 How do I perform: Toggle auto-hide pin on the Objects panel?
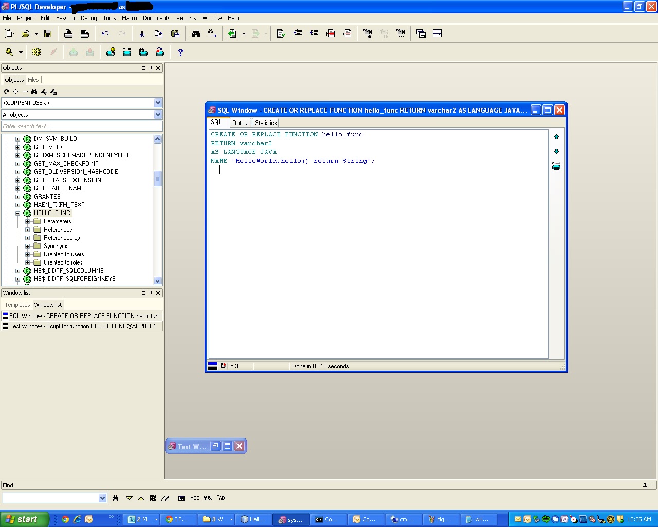(x=151, y=67)
